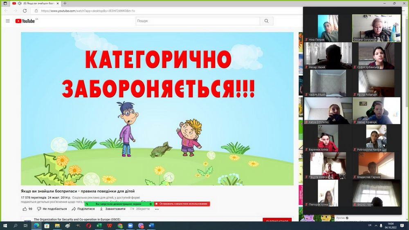This screenshot has height=230, width=409.
Task: Click the Поділитися share button
Action: pyautogui.click(x=83, y=209)
